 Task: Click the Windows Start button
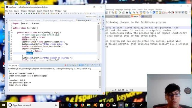click(x=4, y=105)
